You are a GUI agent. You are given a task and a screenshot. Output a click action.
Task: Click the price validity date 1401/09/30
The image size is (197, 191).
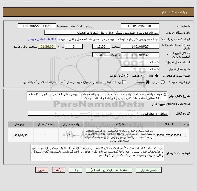point(140,55)
